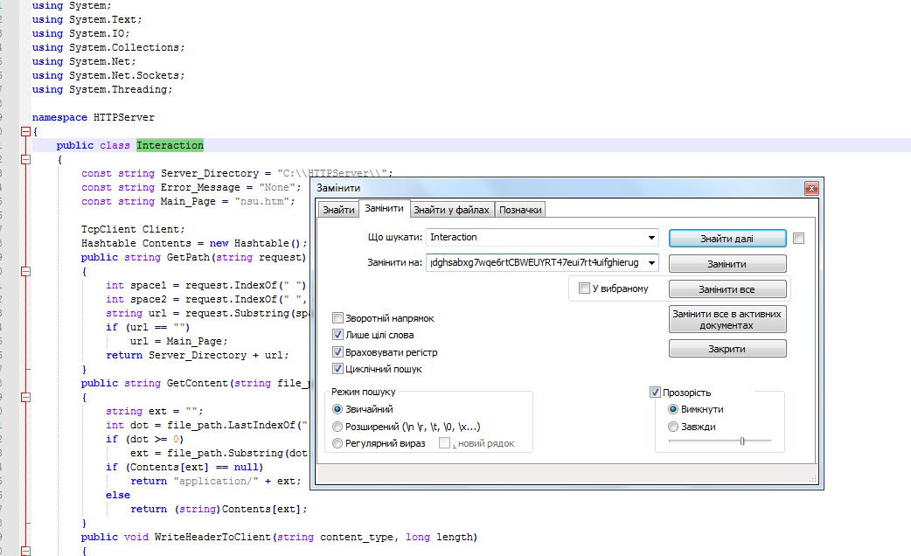Viewport: 911px width, 556px height.
Task: Switch to the 'Знайти у файлах' tab
Action: (451, 210)
